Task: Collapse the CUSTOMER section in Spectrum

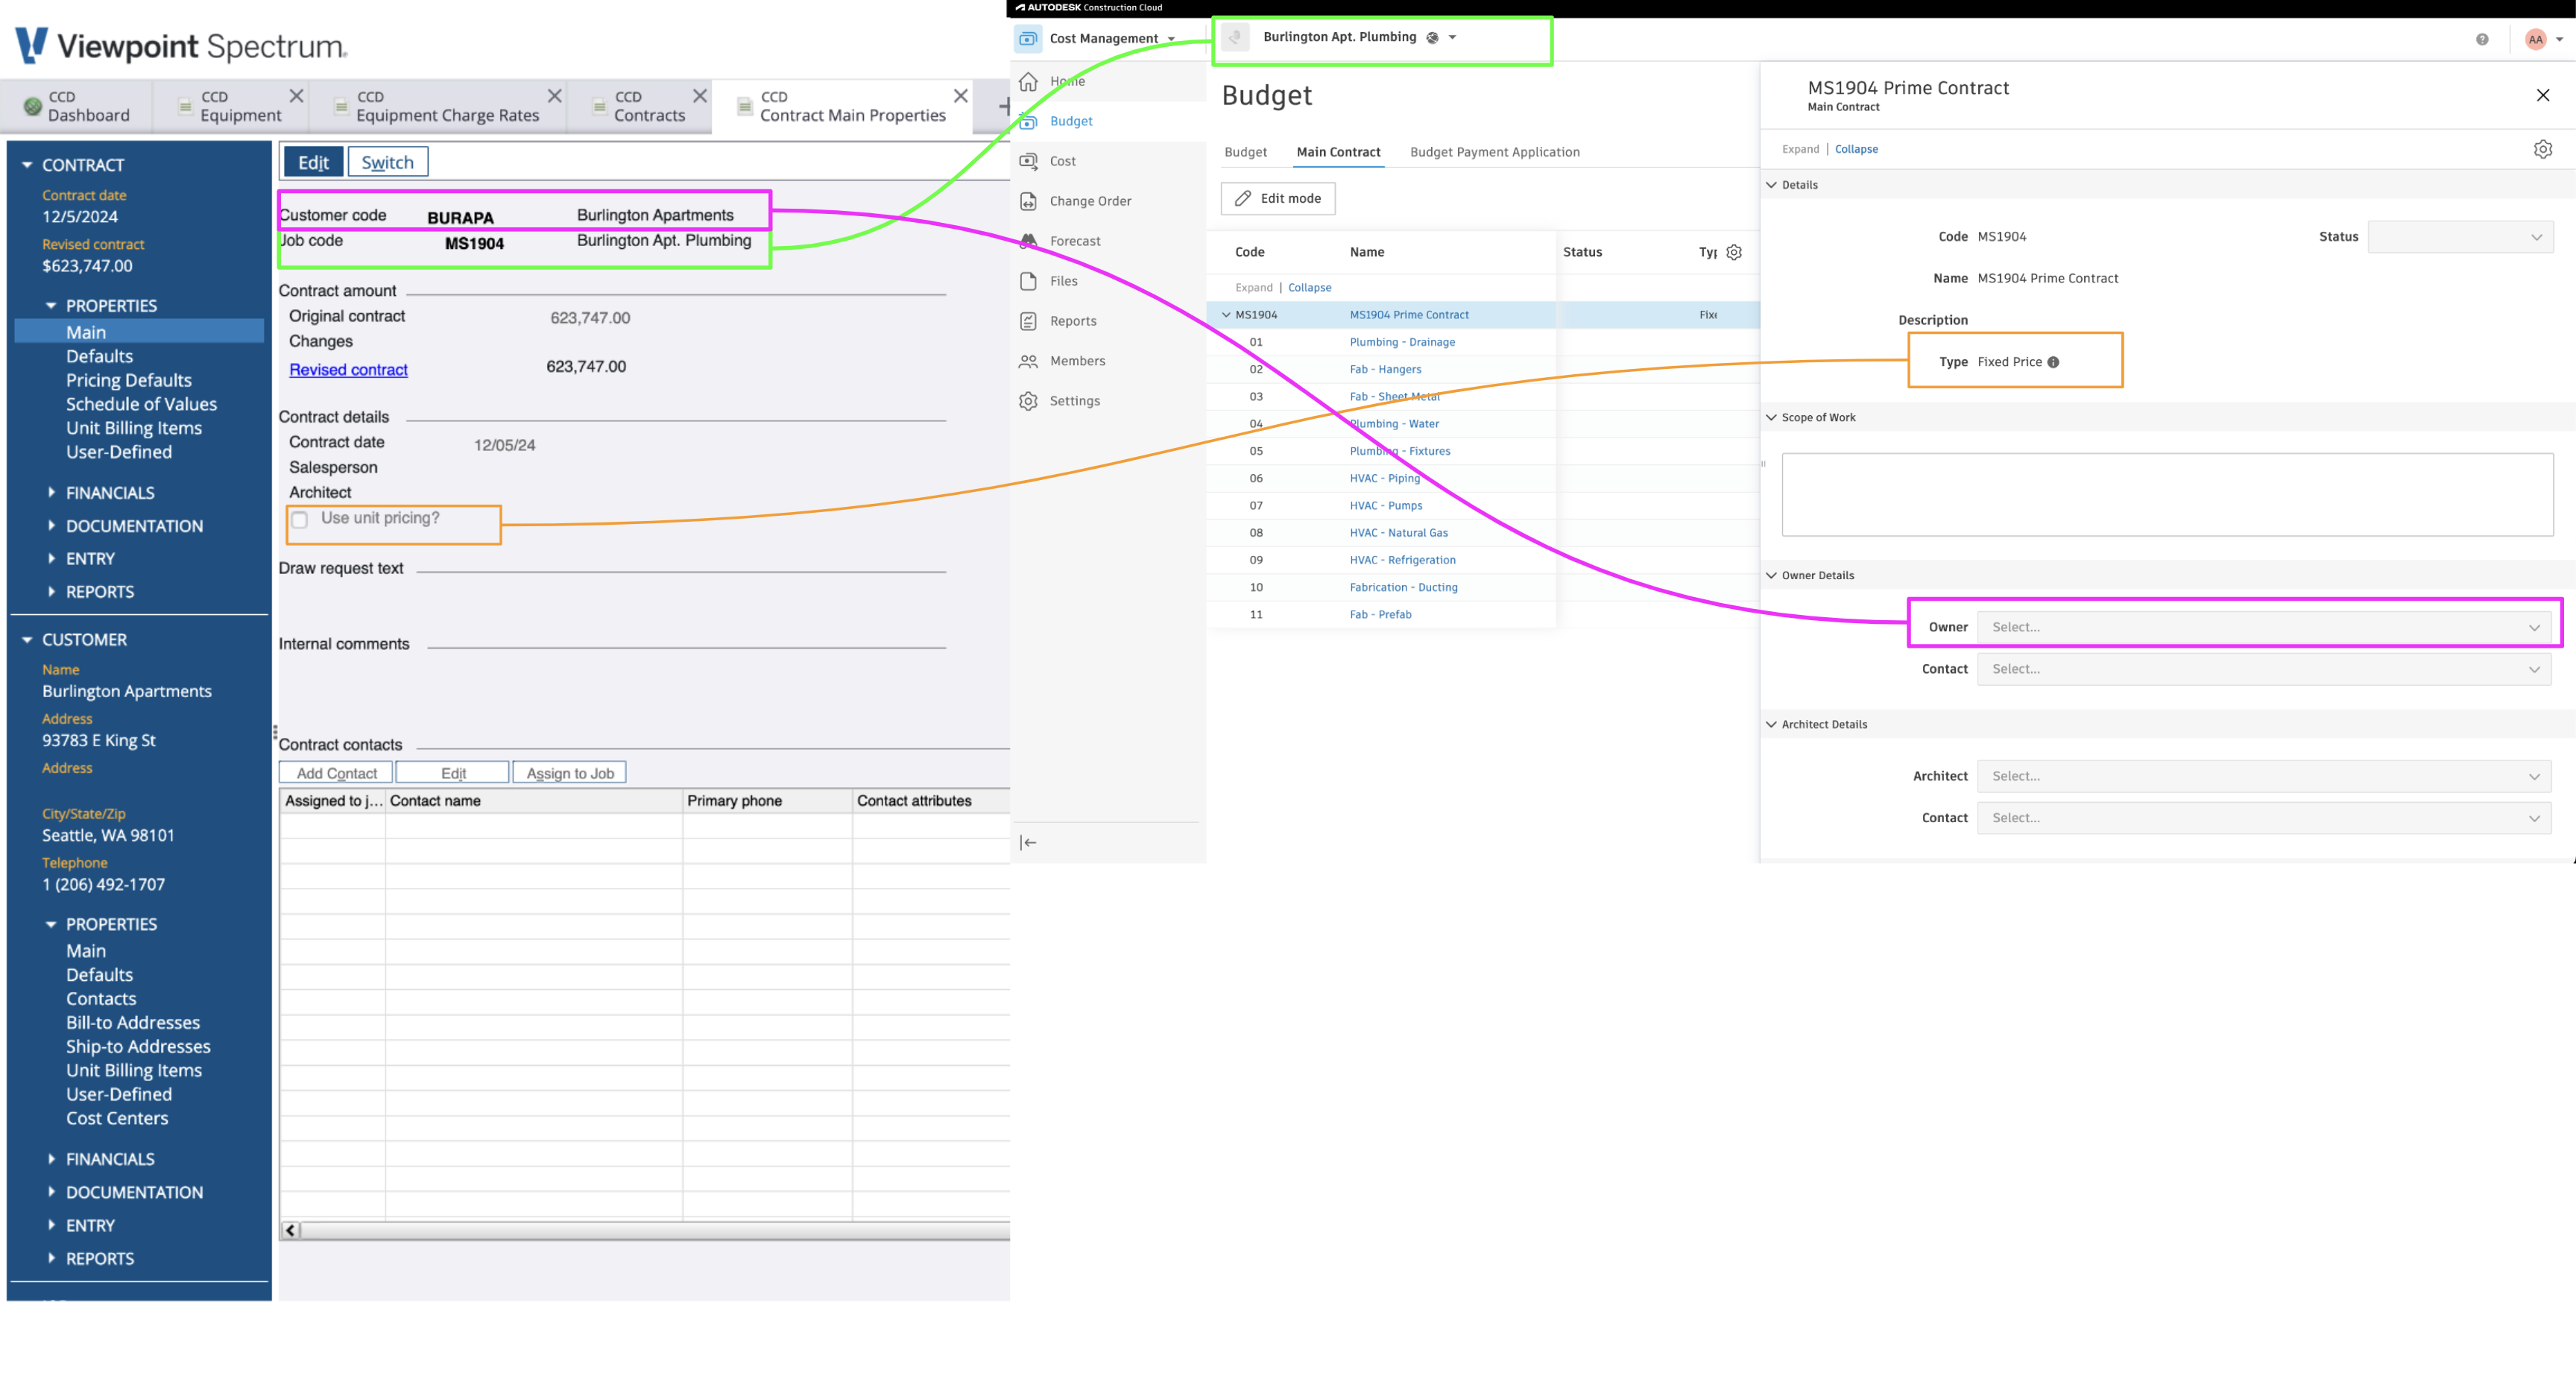Action: (x=27, y=640)
